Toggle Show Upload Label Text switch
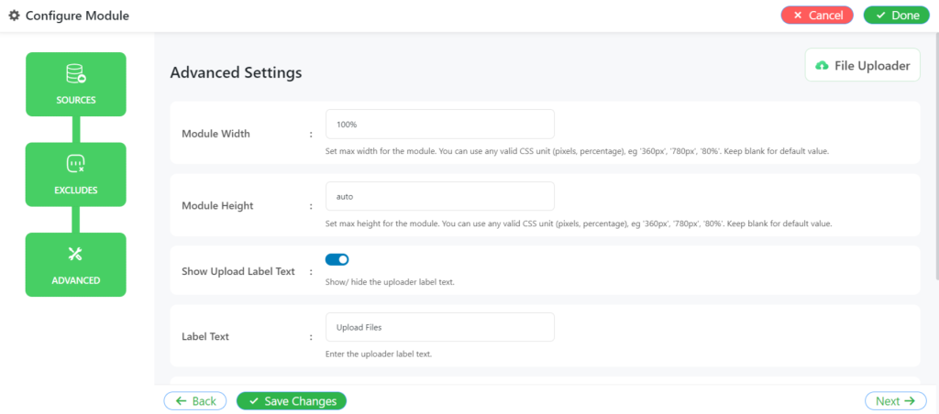 point(337,259)
